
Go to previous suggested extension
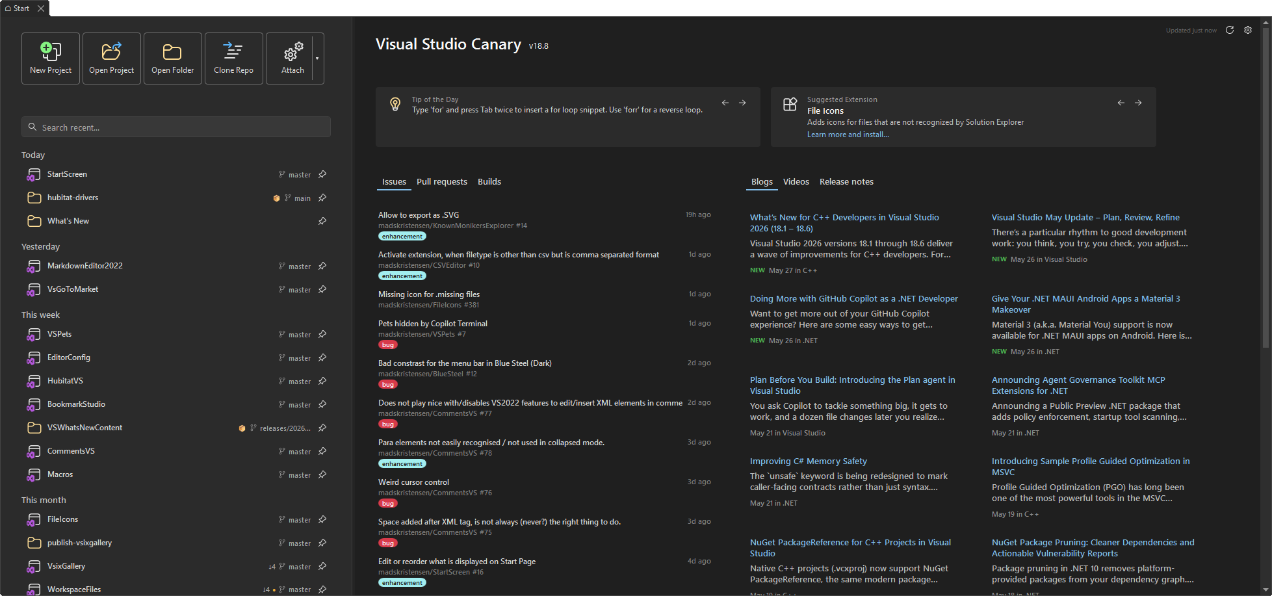pyautogui.click(x=1121, y=103)
